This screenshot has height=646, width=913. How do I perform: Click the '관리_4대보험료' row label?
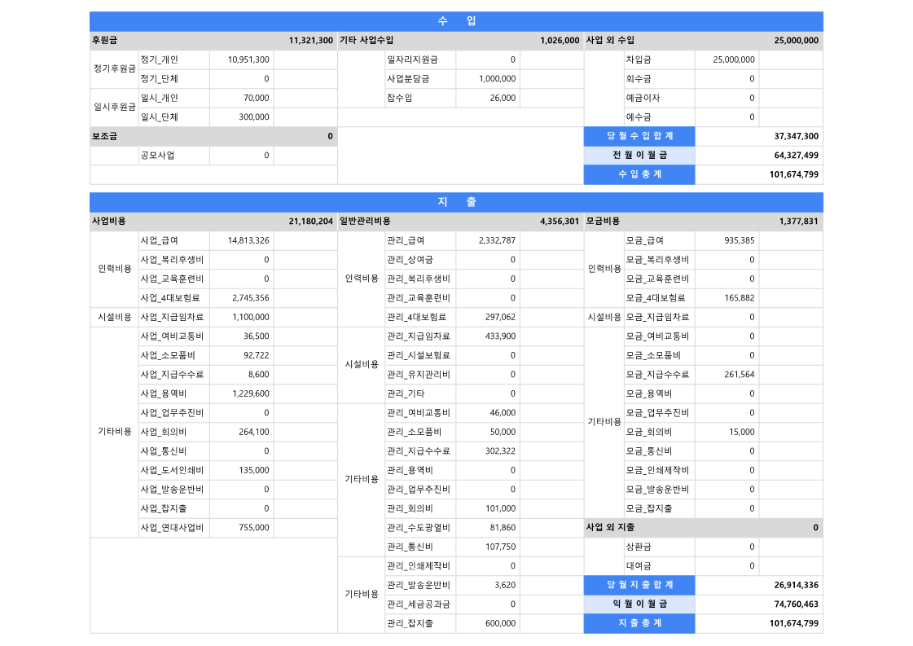tap(417, 317)
